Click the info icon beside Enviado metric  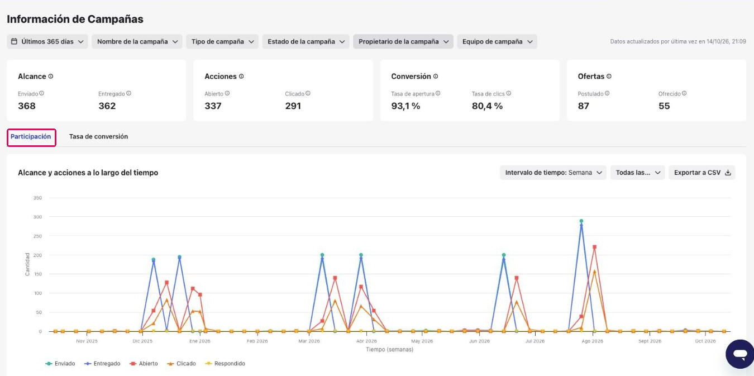pyautogui.click(x=42, y=94)
